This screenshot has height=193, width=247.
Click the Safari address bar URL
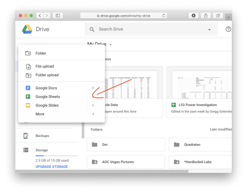pos(125,16)
